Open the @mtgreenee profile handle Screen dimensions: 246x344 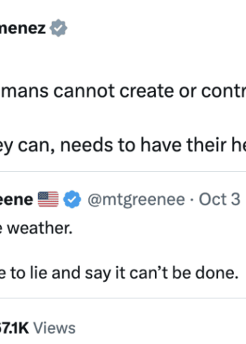[x=136, y=199]
